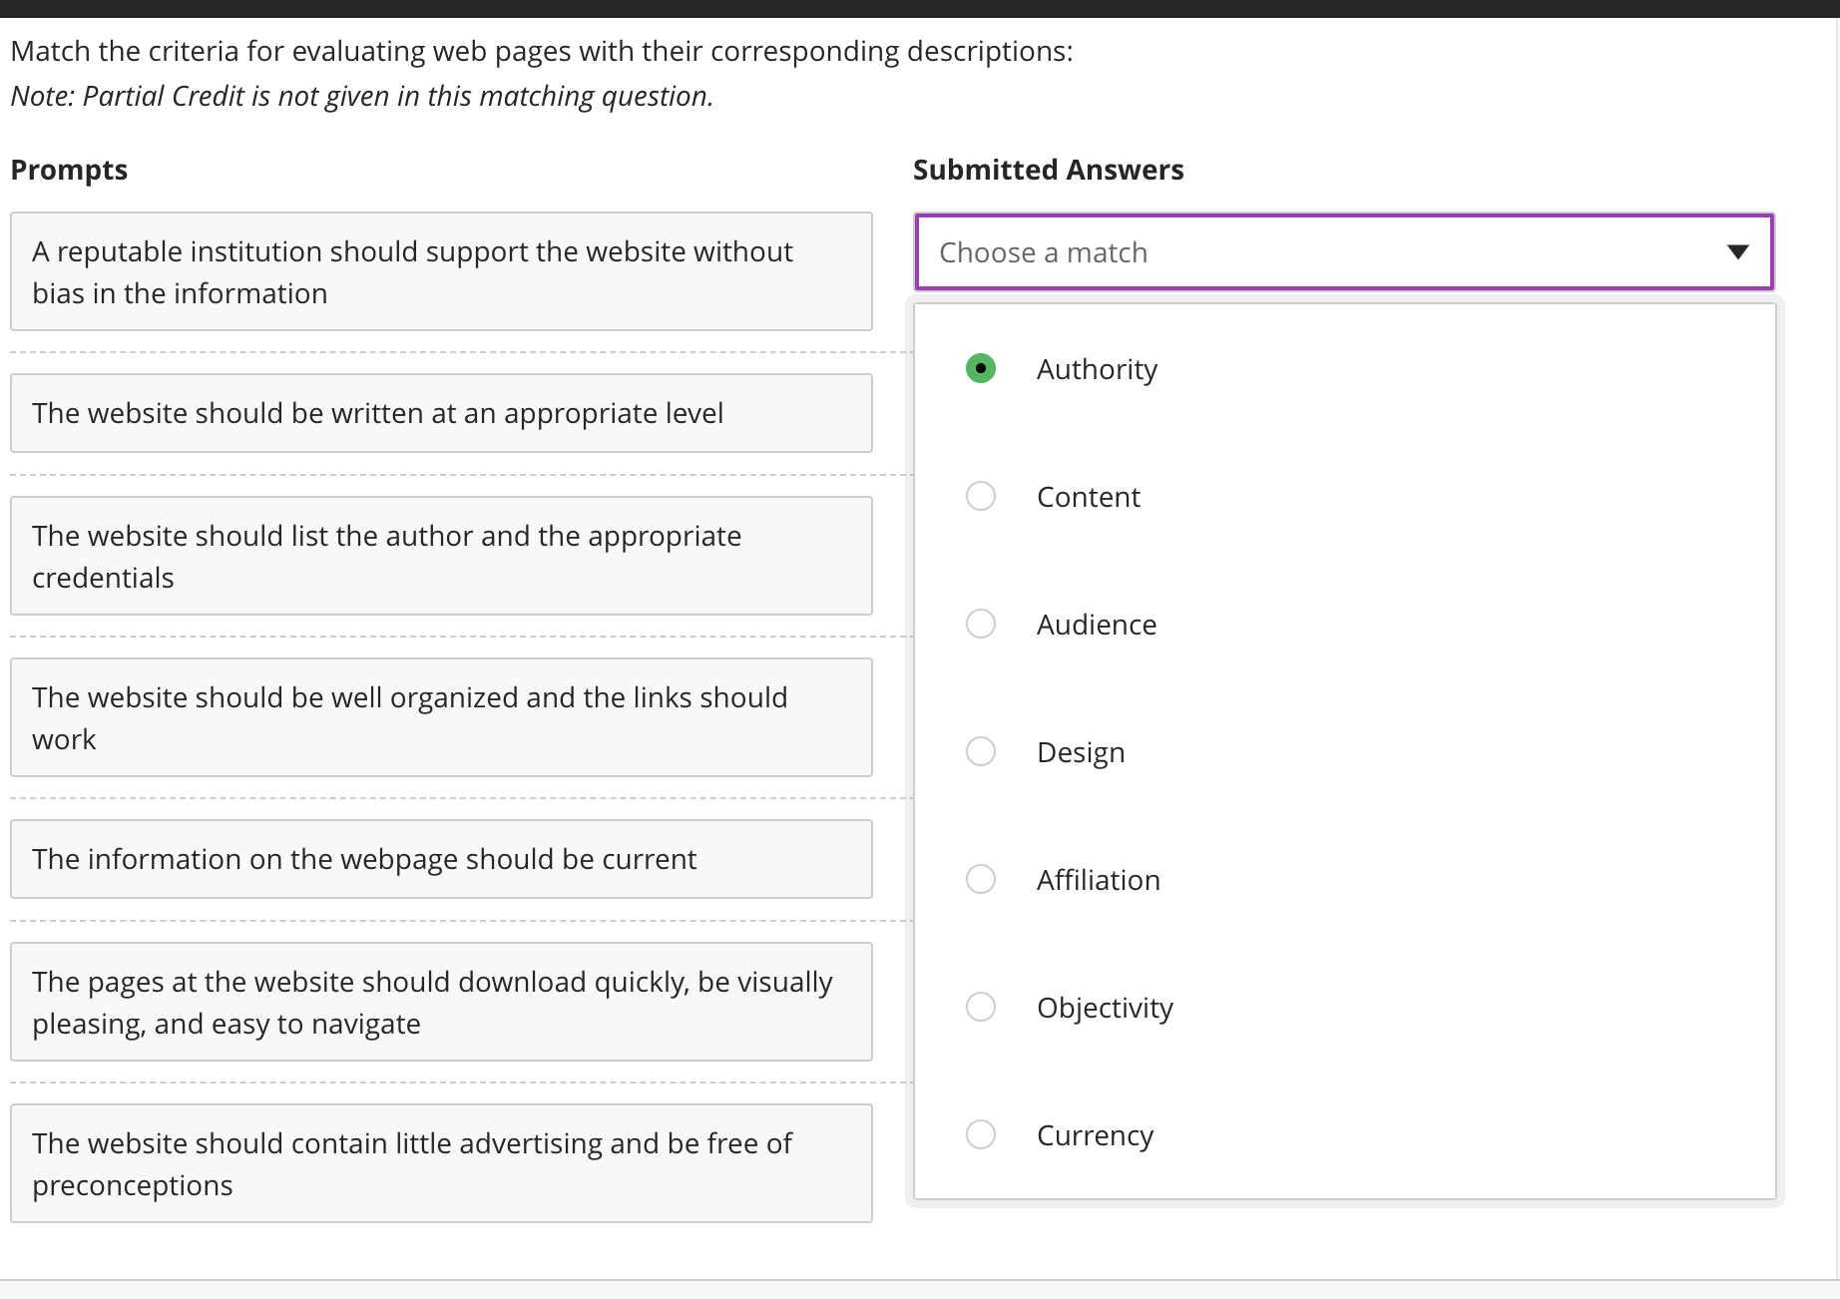Choose Currency as the answer
This screenshot has width=1840, height=1299.
click(981, 1134)
